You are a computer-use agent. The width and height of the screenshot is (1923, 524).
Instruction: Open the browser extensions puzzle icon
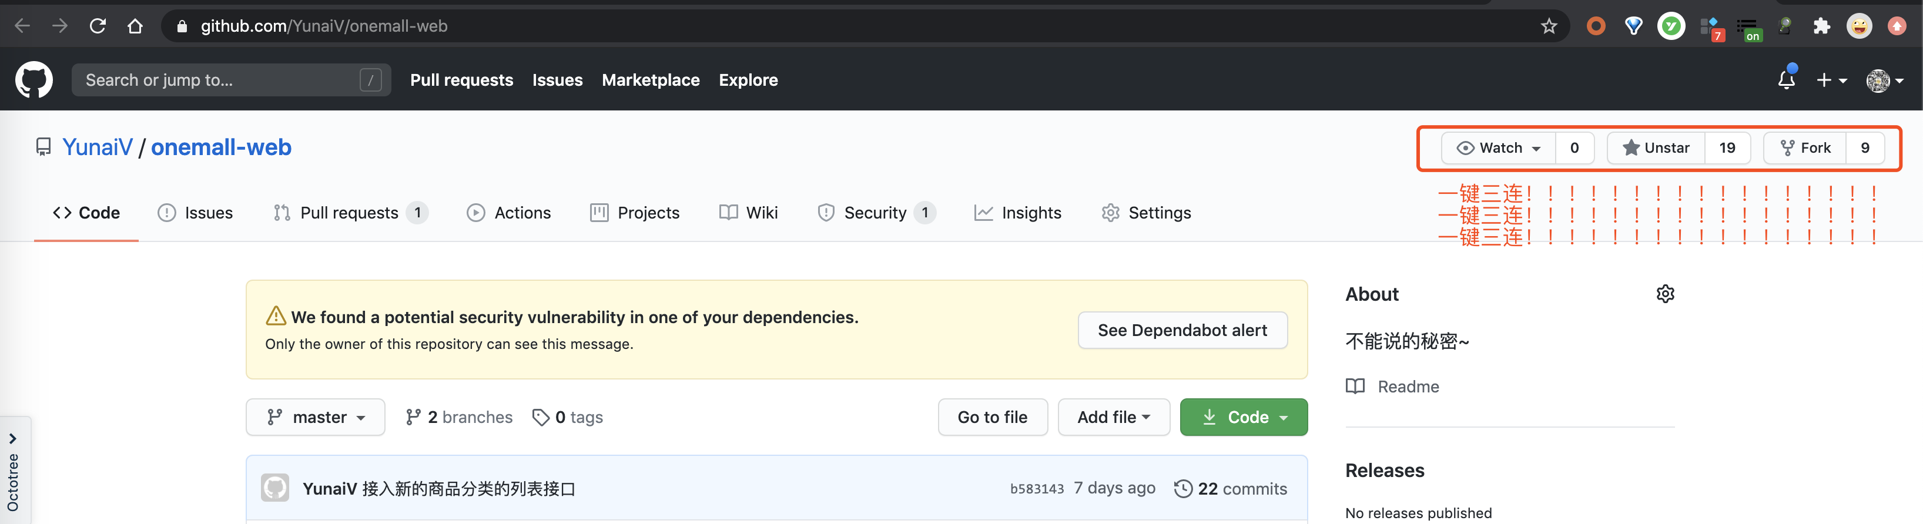click(1821, 26)
